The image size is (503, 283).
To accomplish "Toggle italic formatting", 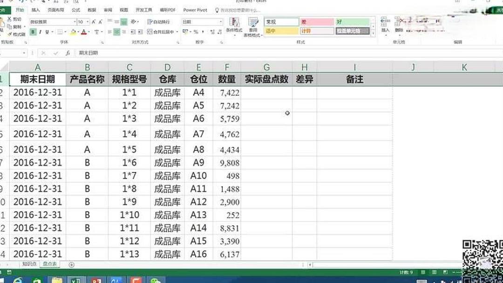I will [x=40, y=31].
